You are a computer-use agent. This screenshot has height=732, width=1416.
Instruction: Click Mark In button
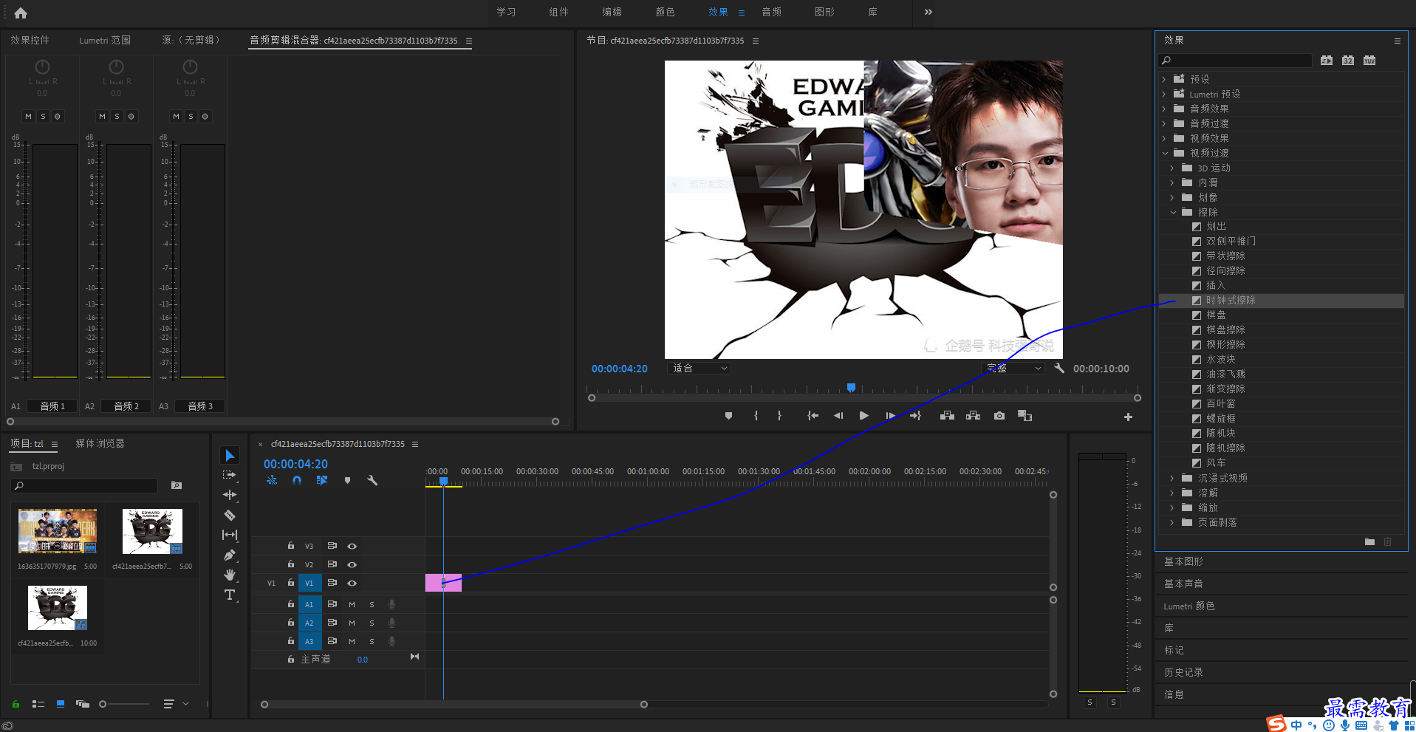[x=756, y=416]
